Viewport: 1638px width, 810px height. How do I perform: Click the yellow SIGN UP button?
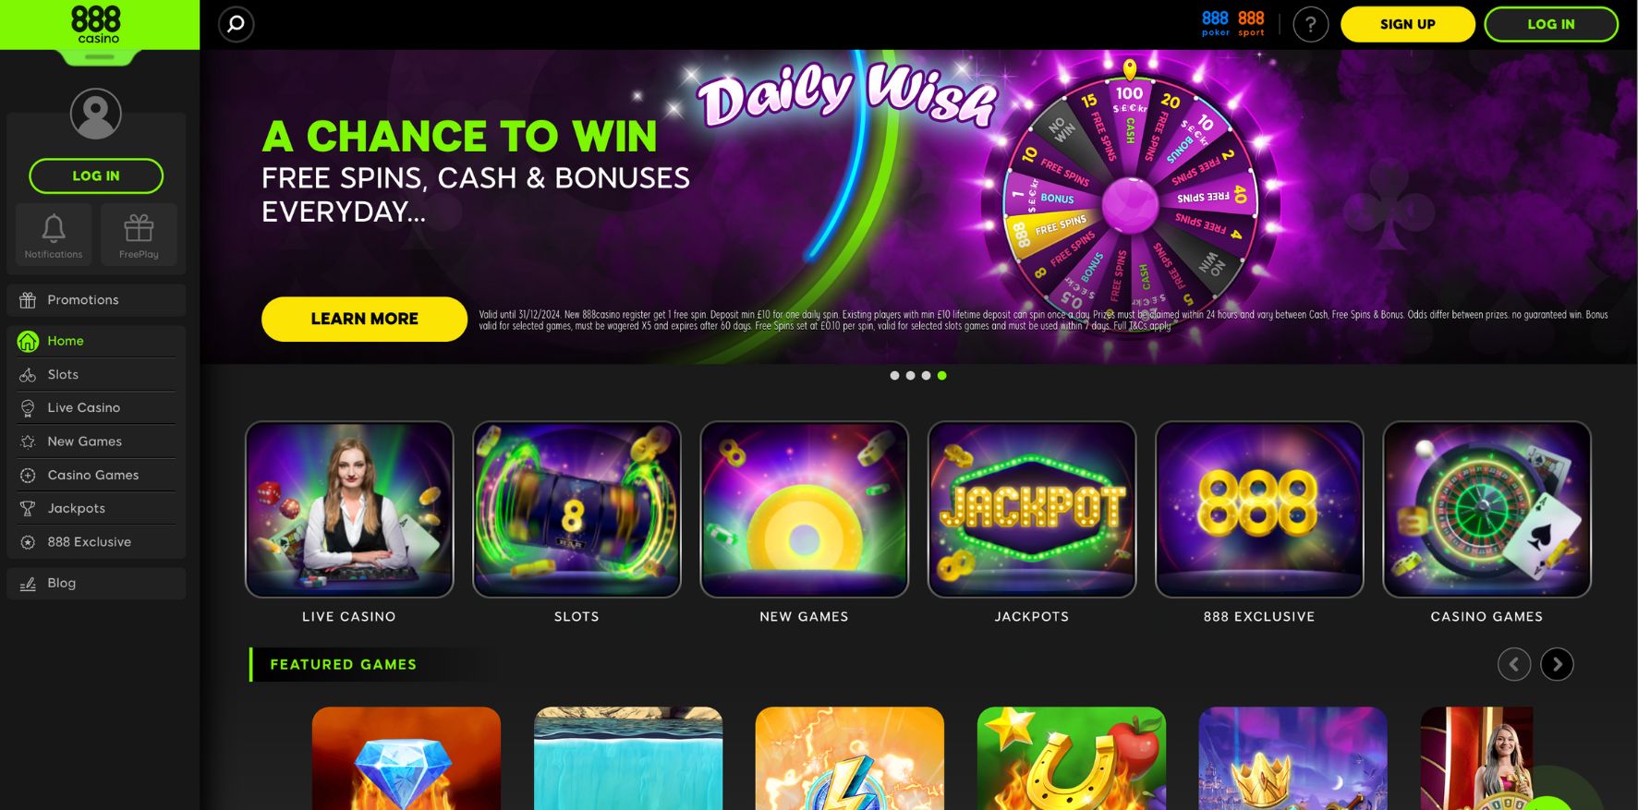coord(1407,24)
